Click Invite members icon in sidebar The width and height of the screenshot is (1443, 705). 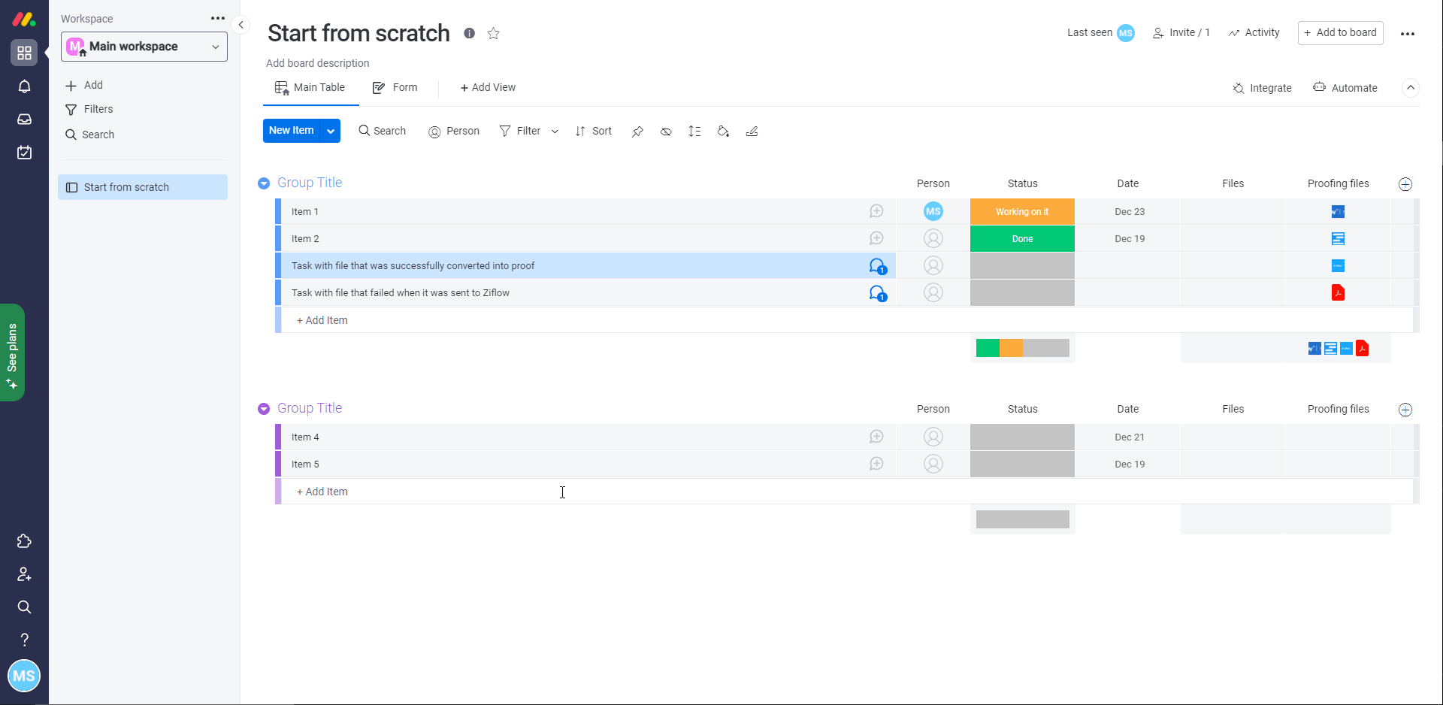[x=24, y=574]
